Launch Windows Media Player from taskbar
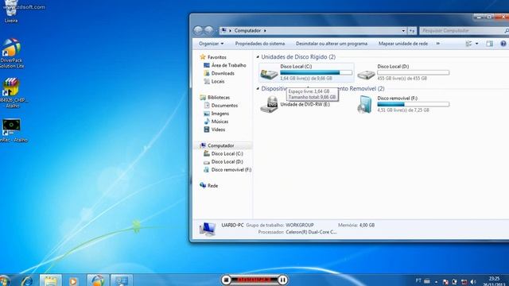 pos(73,280)
